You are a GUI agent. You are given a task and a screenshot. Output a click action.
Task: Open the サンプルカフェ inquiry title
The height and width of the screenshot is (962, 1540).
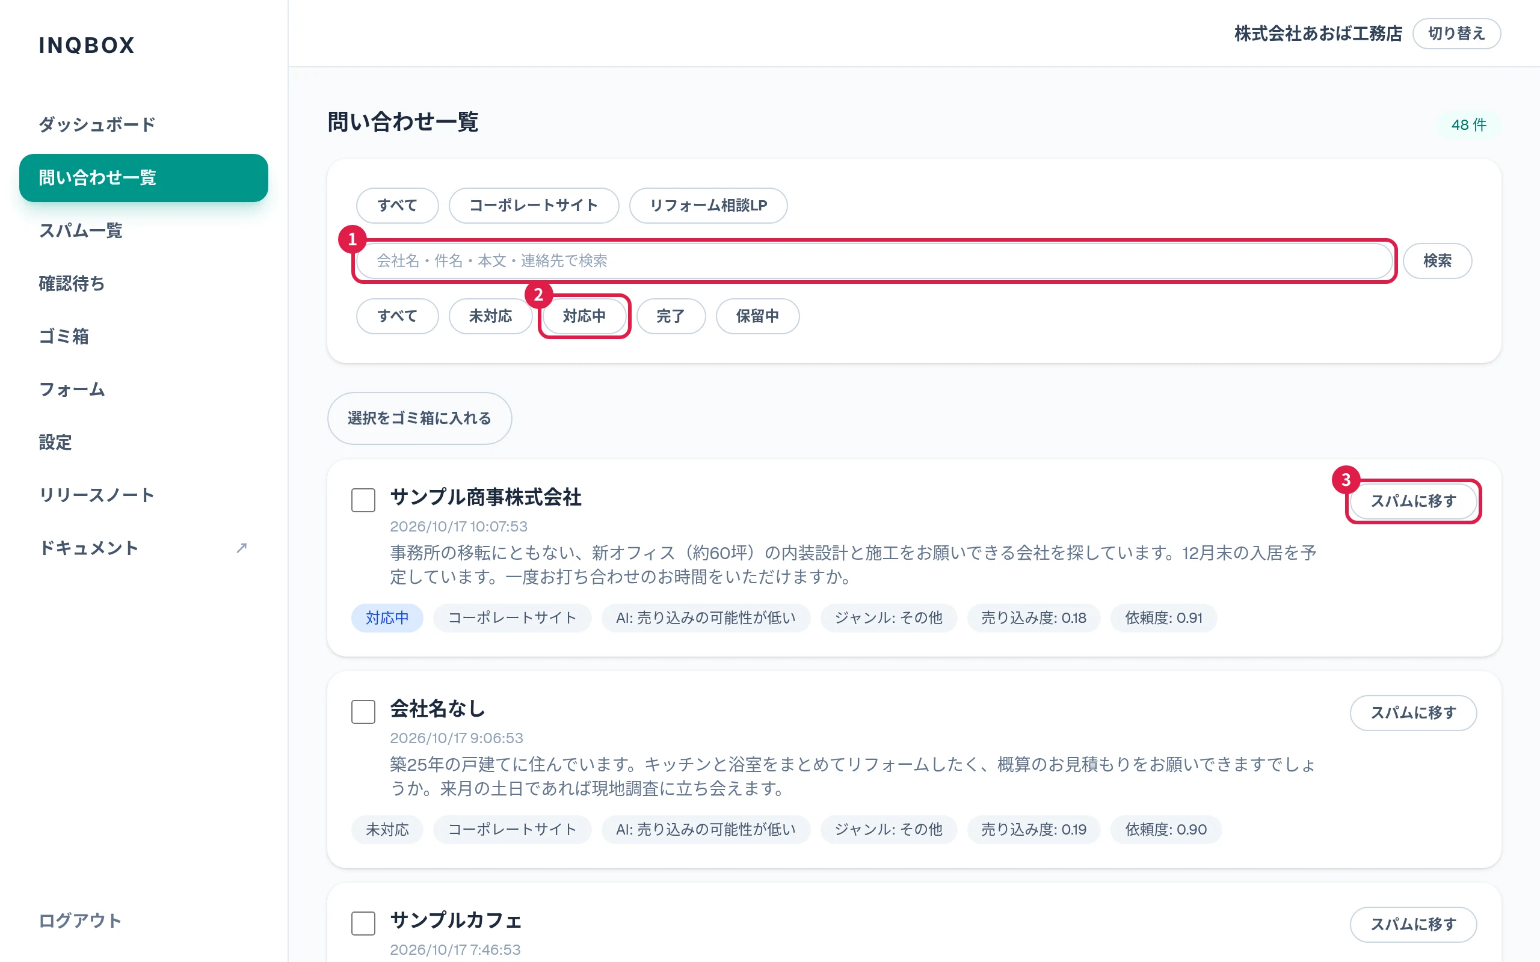click(455, 921)
